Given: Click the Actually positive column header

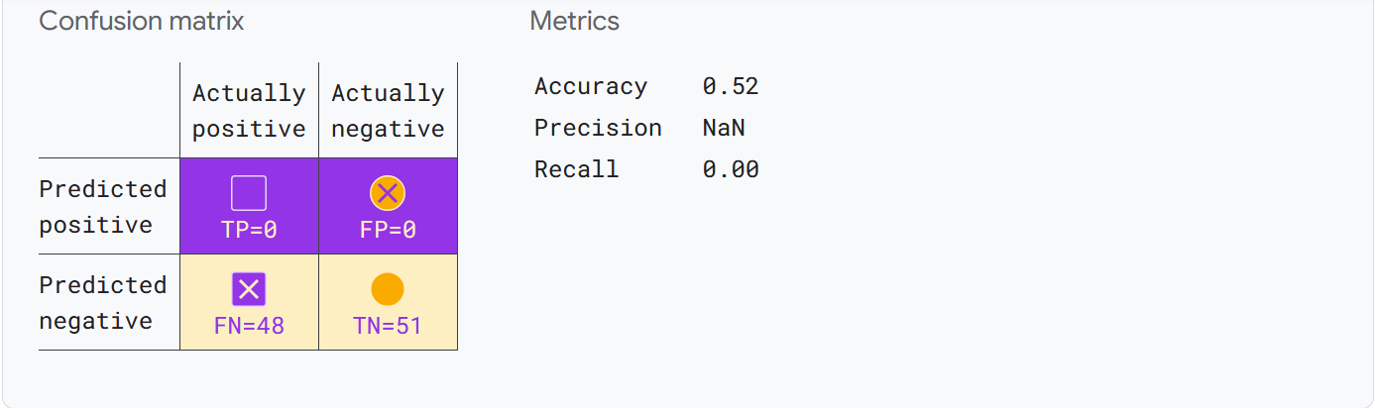Looking at the screenshot, I should (249, 111).
